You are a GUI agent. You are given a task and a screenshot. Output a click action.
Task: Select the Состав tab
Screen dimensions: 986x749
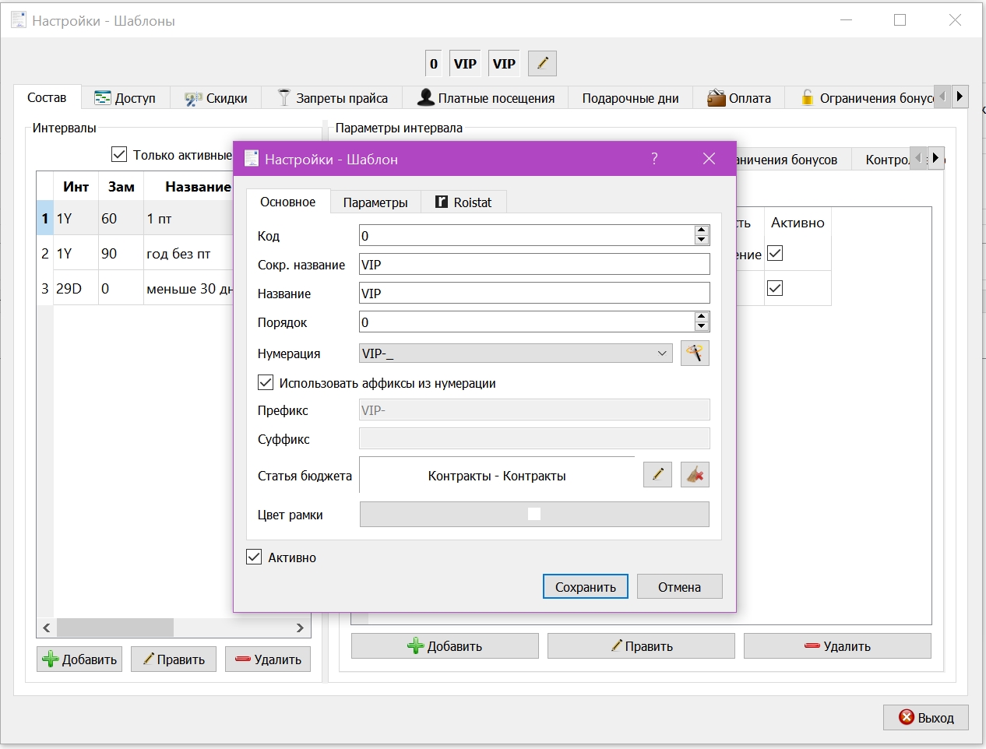point(47,97)
